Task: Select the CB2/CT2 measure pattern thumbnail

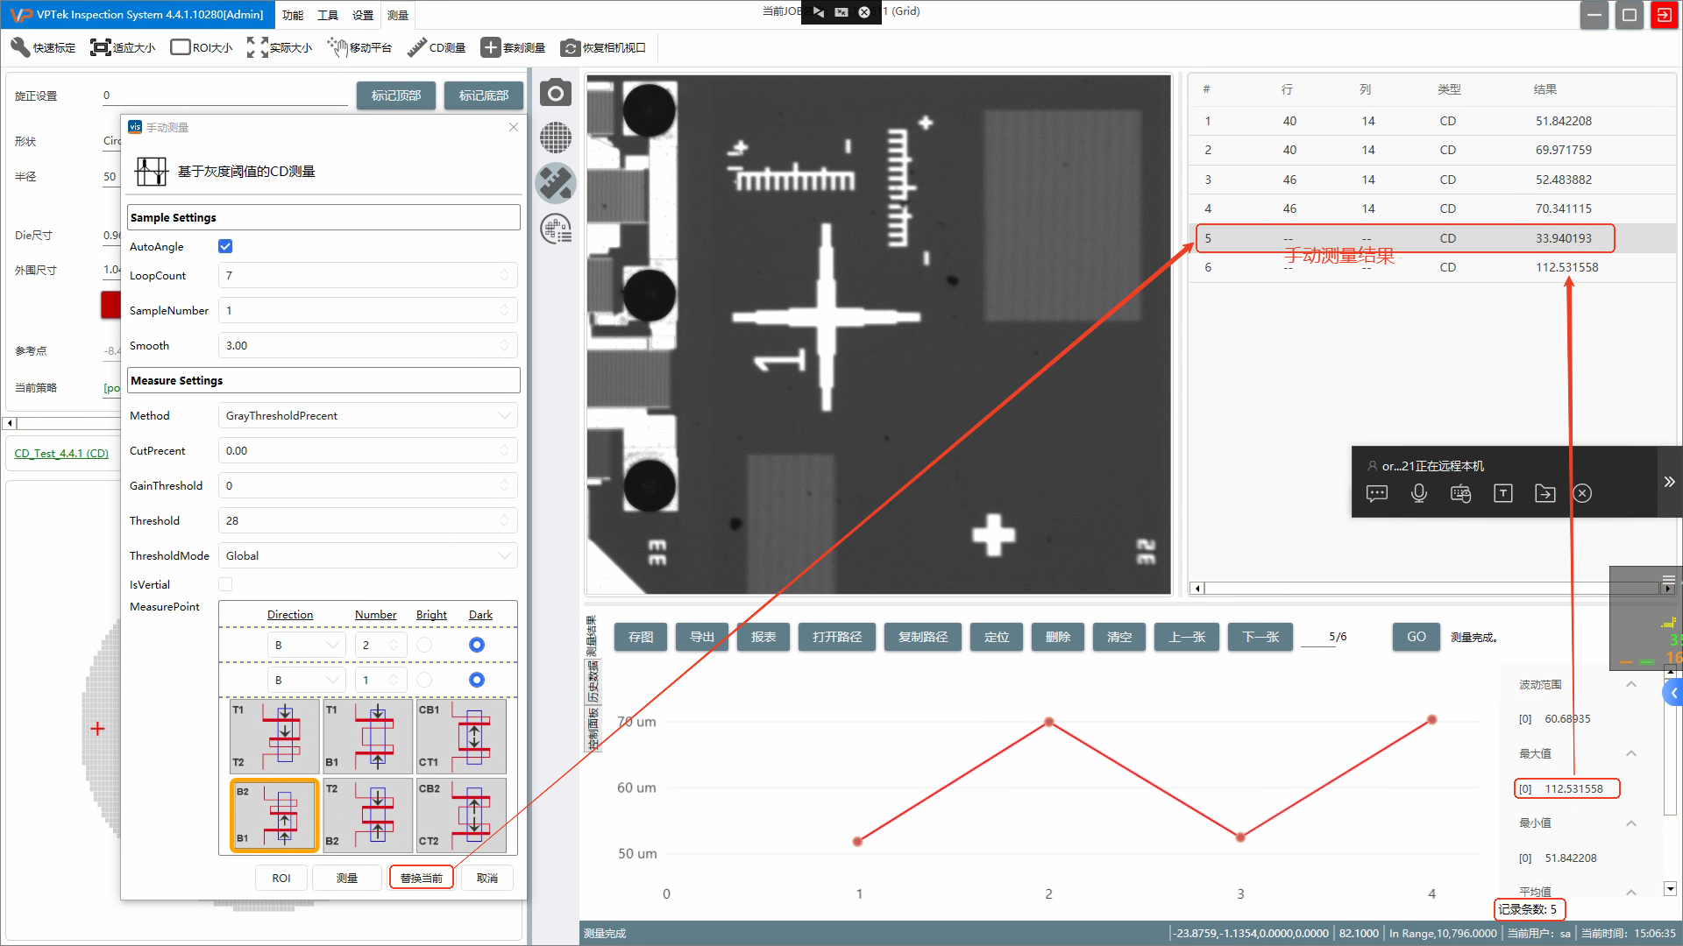Action: tap(461, 815)
